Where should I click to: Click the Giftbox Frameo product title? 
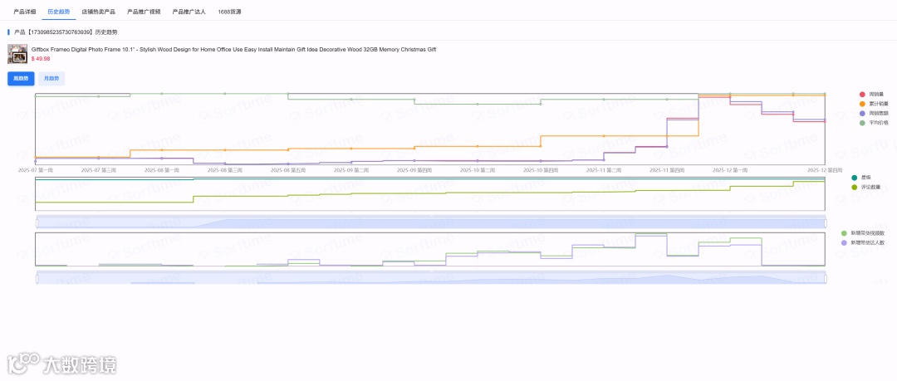click(234, 50)
